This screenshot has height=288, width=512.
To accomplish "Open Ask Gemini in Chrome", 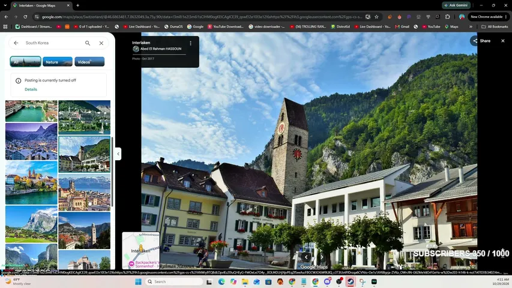I will pyautogui.click(x=456, y=5).
